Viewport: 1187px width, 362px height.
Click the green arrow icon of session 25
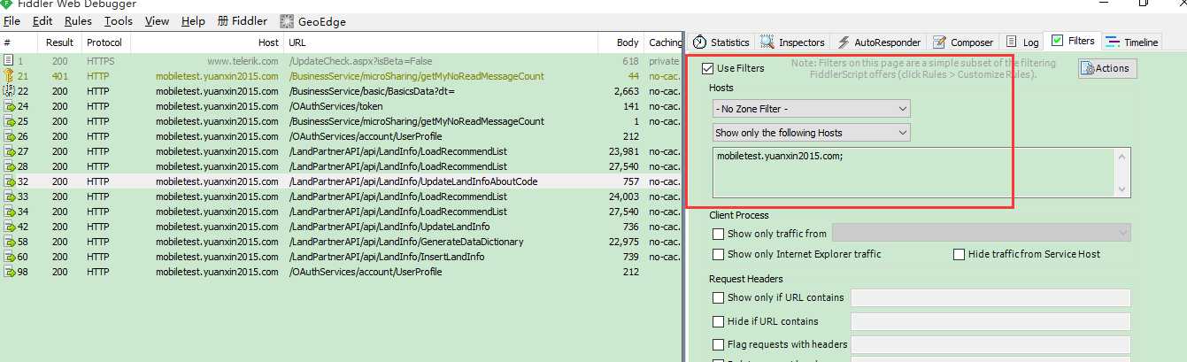(x=9, y=121)
